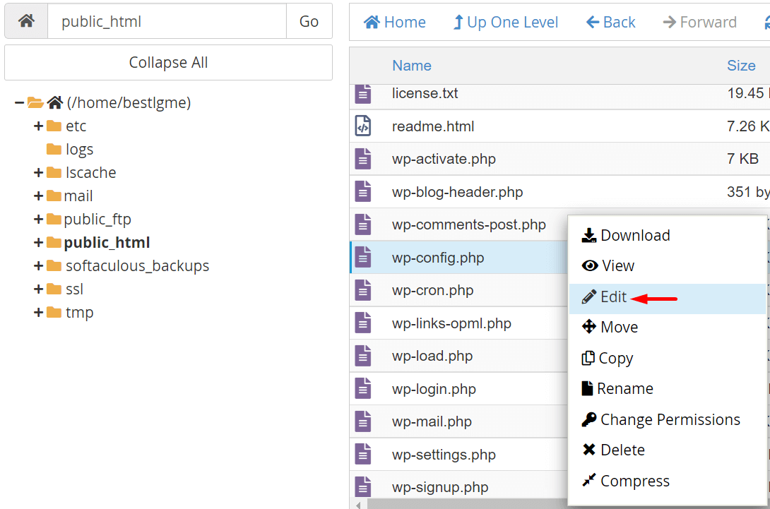Choose Edit from the context menu
The image size is (770, 509).
[613, 297]
